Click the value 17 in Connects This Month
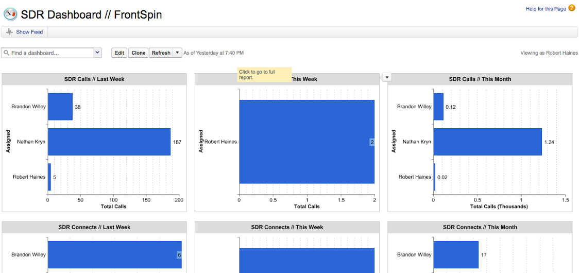 coord(483,255)
